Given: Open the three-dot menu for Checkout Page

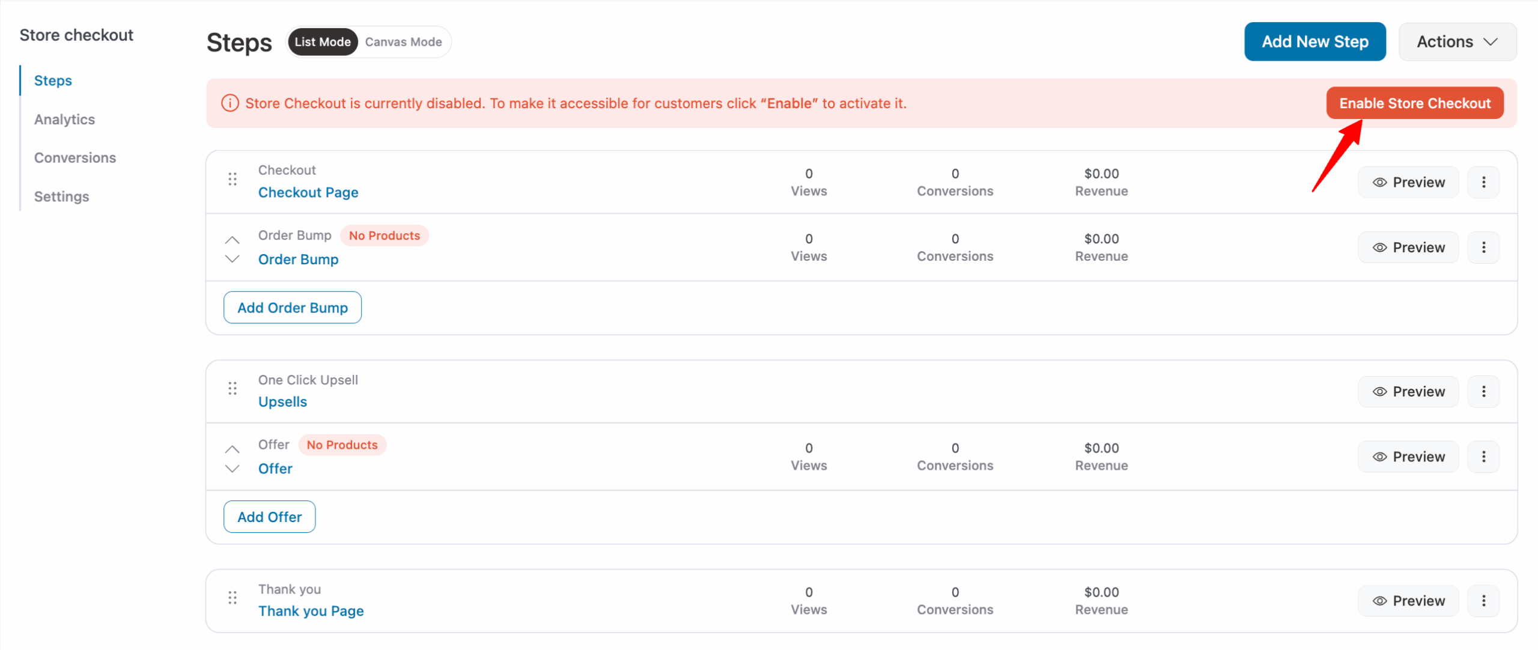Looking at the screenshot, I should click(x=1483, y=182).
